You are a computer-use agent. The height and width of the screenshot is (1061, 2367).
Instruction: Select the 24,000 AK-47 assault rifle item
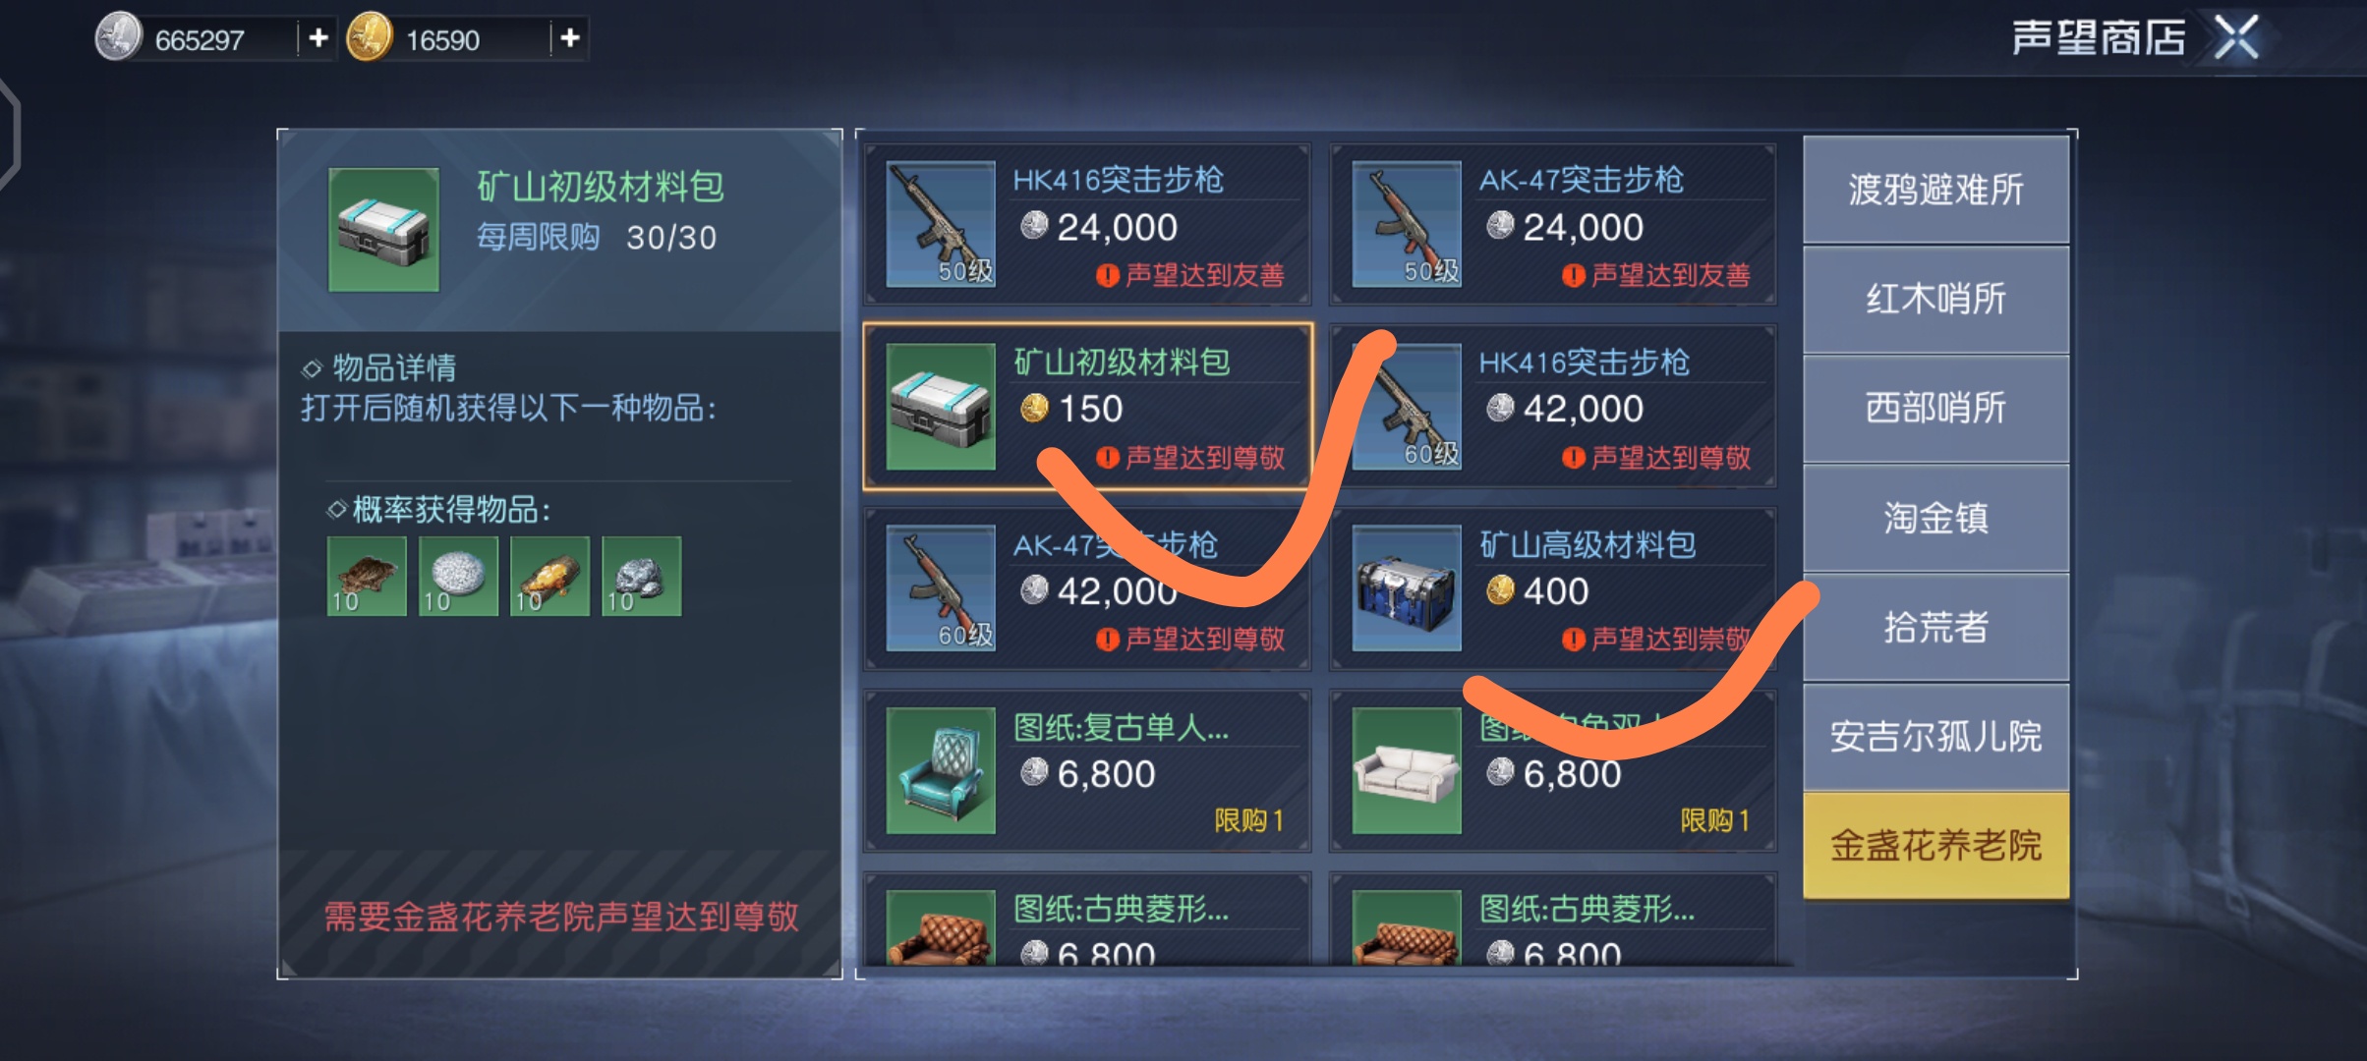(x=1553, y=225)
